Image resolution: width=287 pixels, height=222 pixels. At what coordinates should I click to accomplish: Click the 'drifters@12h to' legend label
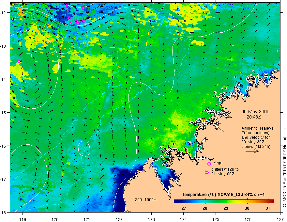(225, 169)
